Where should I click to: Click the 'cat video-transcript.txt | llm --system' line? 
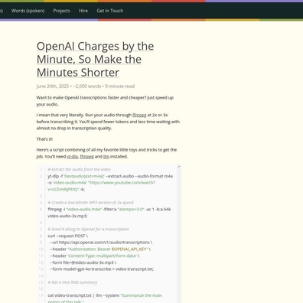point(105,295)
